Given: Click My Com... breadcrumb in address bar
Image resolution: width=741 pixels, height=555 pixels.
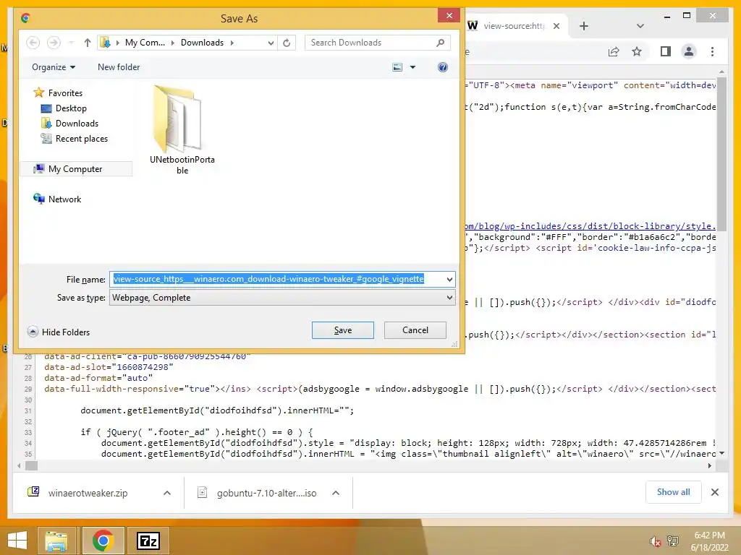Looking at the screenshot, I should (x=145, y=43).
